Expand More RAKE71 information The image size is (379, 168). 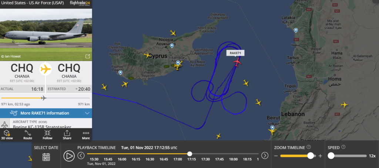pos(46,113)
